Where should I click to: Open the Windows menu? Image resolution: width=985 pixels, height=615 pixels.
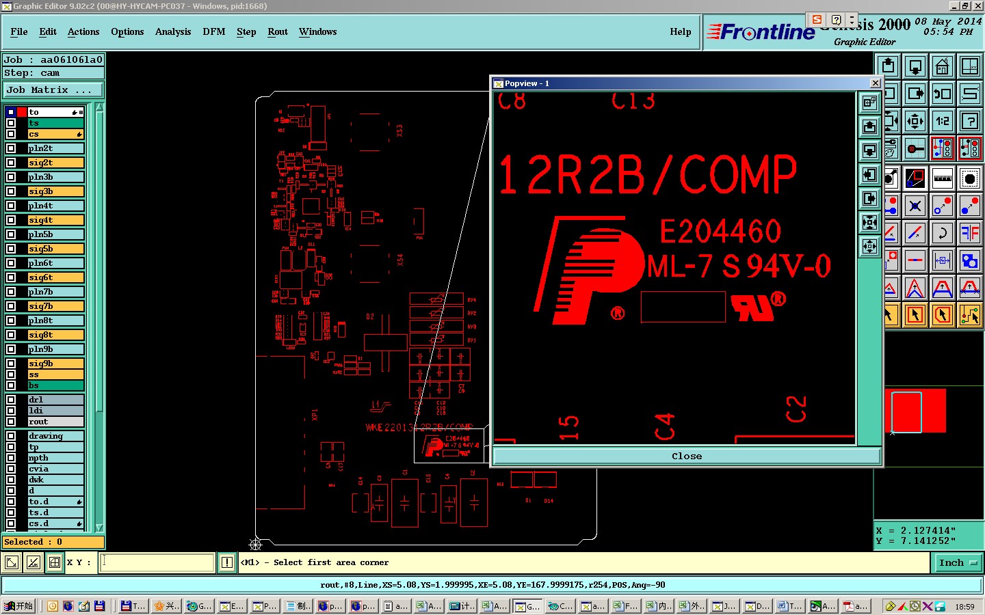click(318, 32)
